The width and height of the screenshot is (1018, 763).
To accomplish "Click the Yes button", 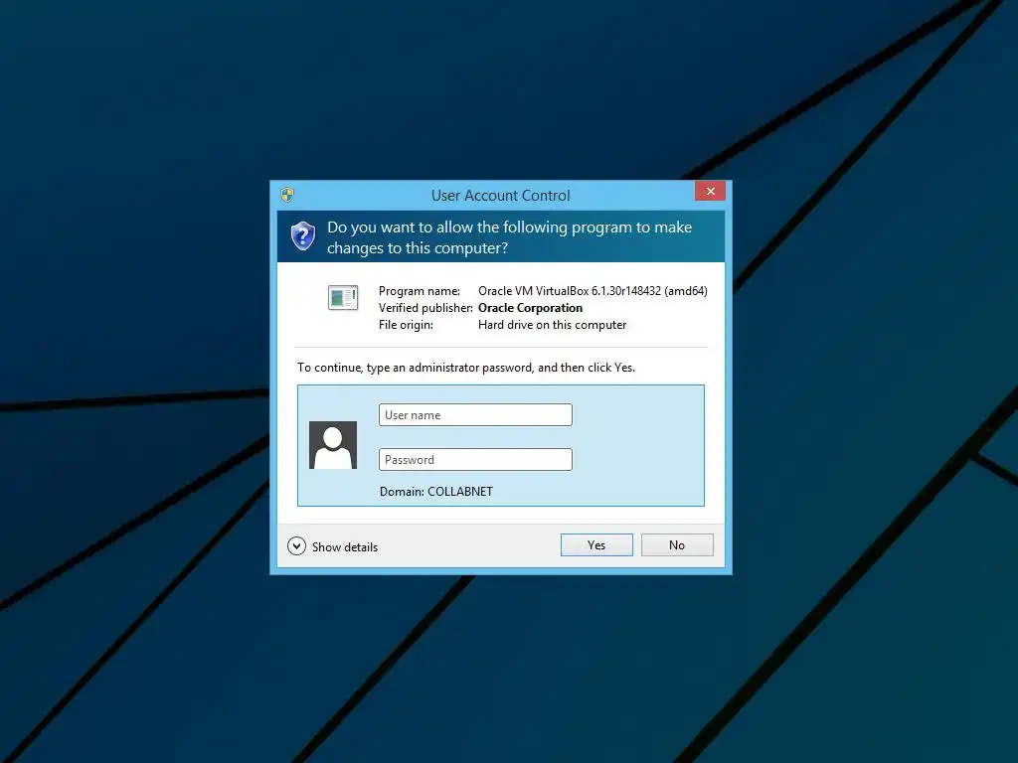I will [x=596, y=545].
